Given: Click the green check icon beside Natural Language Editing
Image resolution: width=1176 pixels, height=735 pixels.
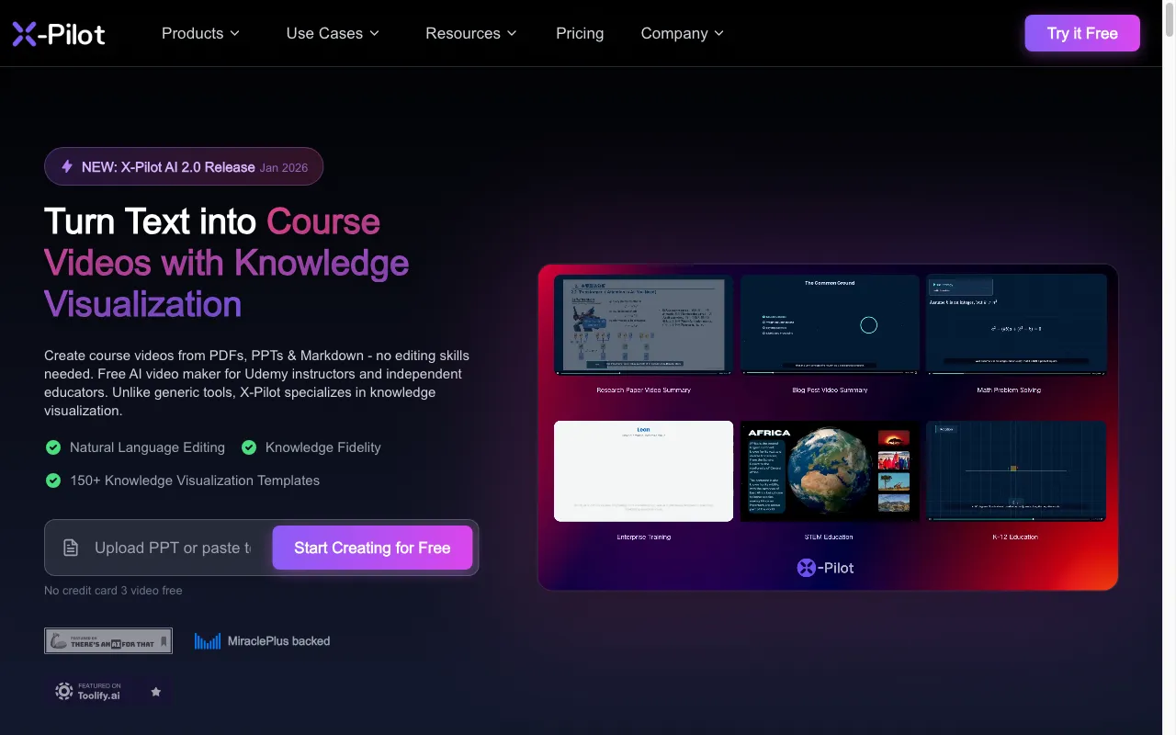Looking at the screenshot, I should pos(53,447).
